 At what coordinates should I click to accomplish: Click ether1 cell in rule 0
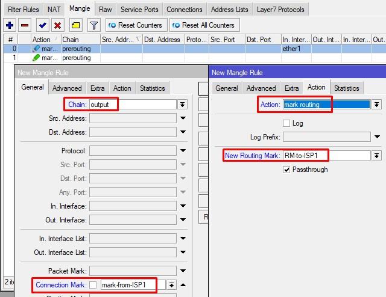click(296, 49)
